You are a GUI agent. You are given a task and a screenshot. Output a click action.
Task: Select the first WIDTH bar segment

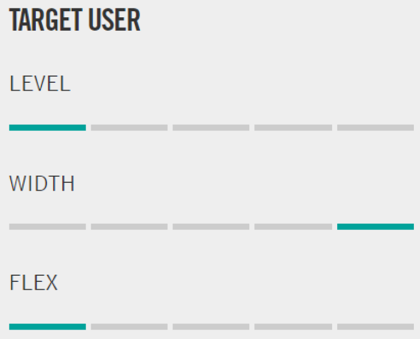tap(48, 227)
